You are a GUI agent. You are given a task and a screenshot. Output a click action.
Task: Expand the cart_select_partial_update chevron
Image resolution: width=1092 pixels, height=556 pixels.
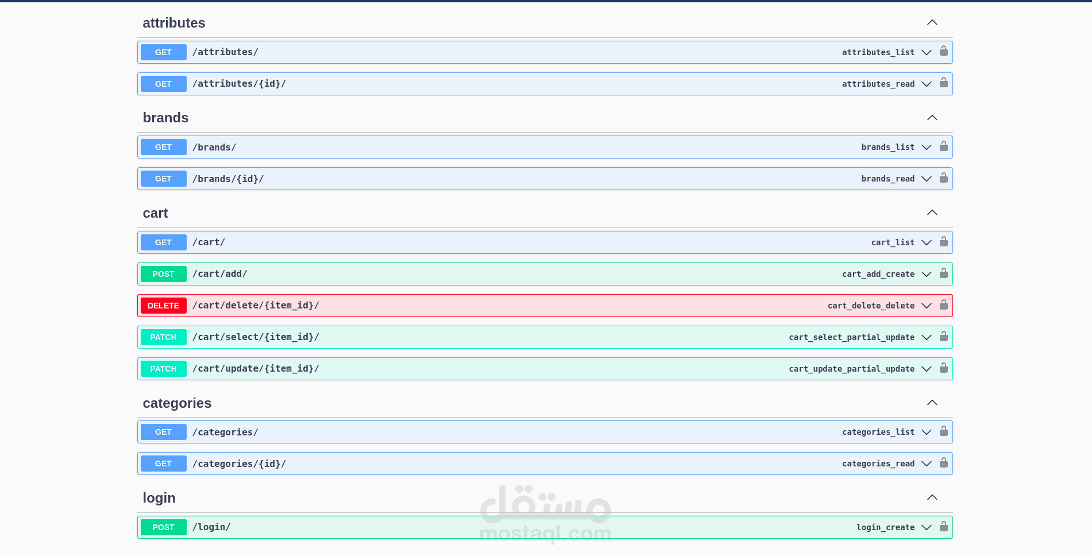pos(927,337)
